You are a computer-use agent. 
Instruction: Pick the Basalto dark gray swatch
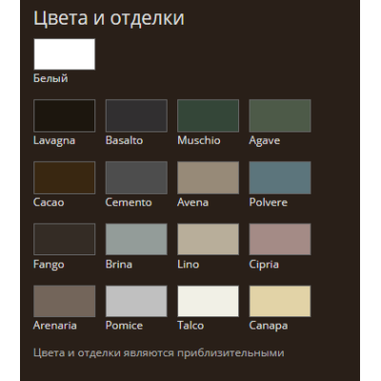136,115
